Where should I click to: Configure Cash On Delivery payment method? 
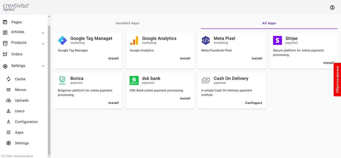pos(253,103)
